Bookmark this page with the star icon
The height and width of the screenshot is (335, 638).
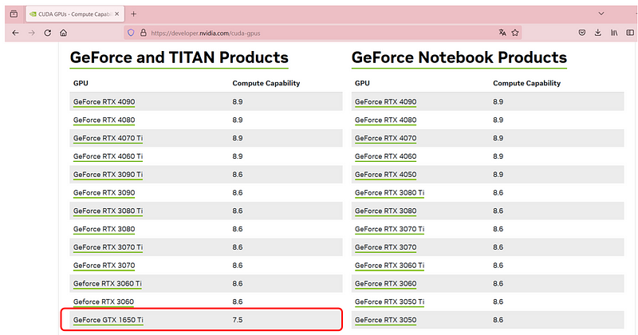pos(515,33)
